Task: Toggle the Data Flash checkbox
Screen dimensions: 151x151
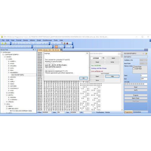Action: click(134, 67)
